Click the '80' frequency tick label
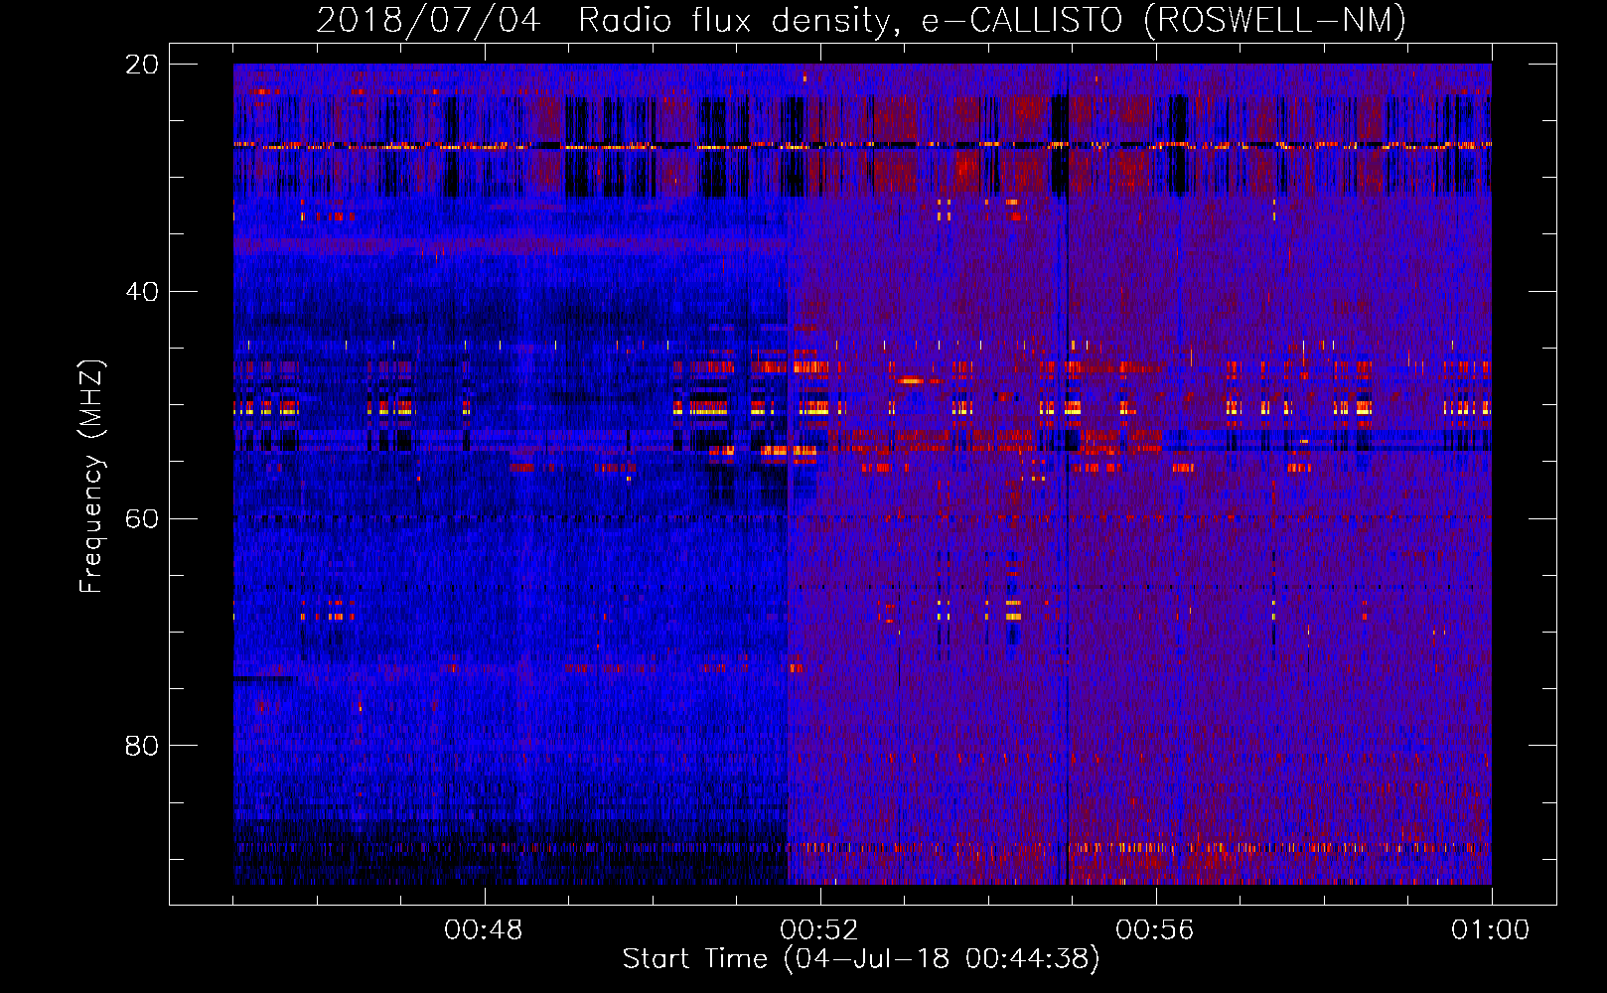 142,746
